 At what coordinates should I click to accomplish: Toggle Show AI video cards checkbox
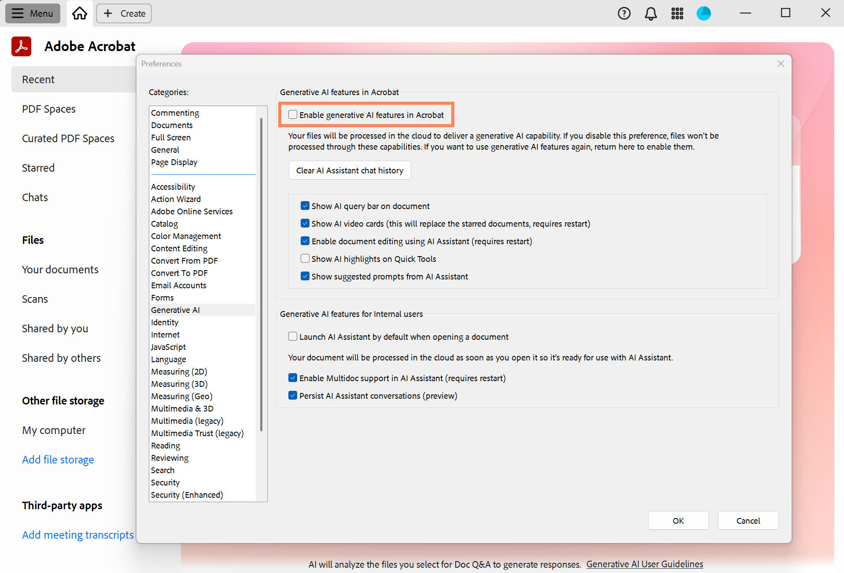[305, 224]
